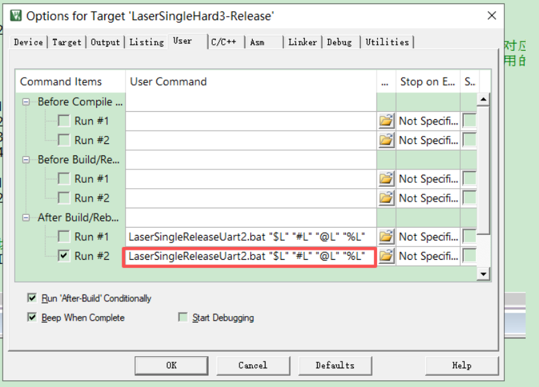Open the C/C++ tab
The width and height of the screenshot is (539, 387).
coord(226,42)
